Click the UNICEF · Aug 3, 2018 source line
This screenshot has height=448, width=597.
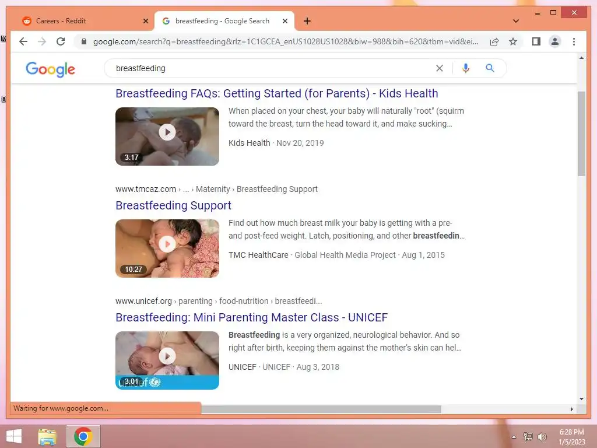(x=284, y=367)
